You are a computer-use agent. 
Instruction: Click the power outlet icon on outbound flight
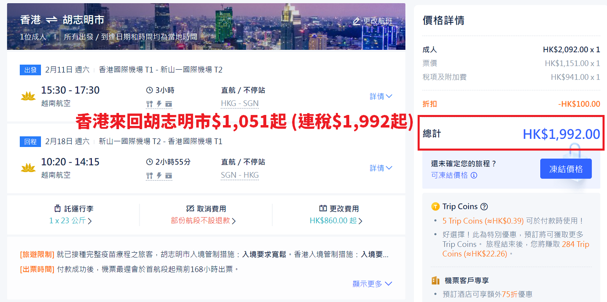tap(159, 104)
